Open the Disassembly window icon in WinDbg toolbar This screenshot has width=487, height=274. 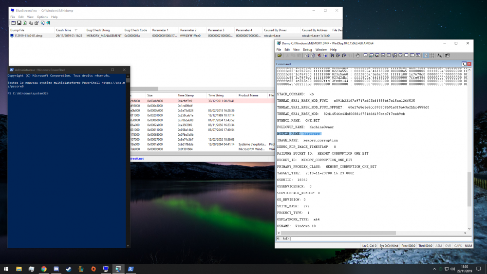point(400,55)
